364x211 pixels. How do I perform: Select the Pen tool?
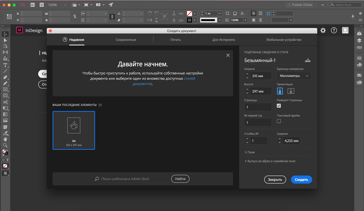(x=5, y=77)
